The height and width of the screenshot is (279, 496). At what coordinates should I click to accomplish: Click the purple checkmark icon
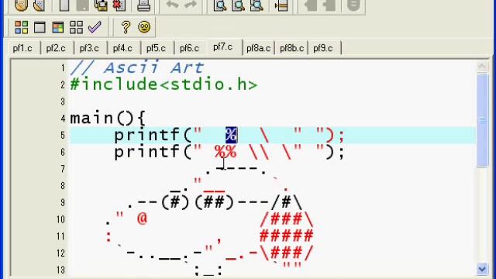pyautogui.click(x=95, y=27)
